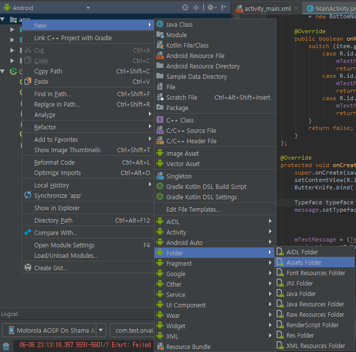The image size is (356, 352).
Task: Open the UI Component submenu
Action: 215,305
